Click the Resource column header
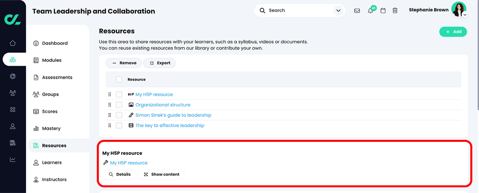Viewport: 479px width, 193px height. tap(136, 80)
